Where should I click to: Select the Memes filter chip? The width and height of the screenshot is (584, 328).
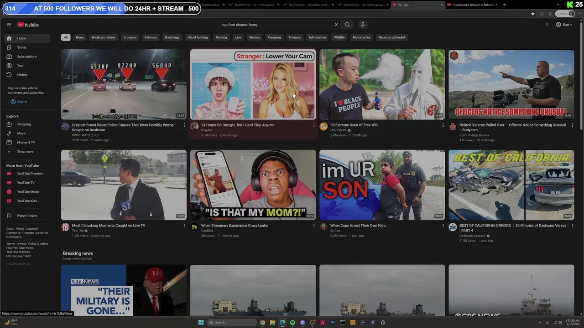(255, 37)
